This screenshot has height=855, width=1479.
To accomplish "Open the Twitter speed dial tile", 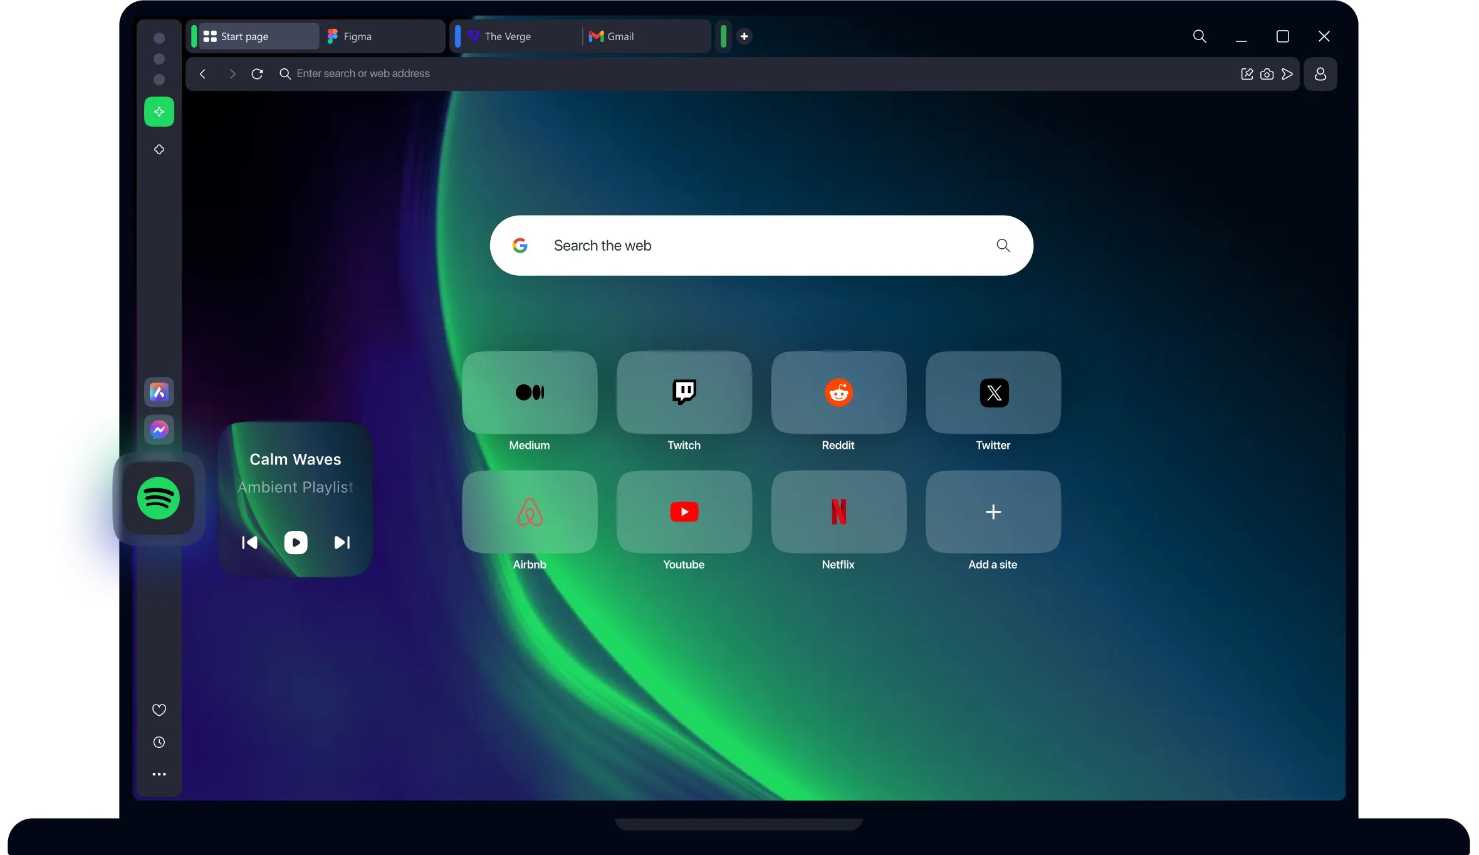I will click(993, 392).
